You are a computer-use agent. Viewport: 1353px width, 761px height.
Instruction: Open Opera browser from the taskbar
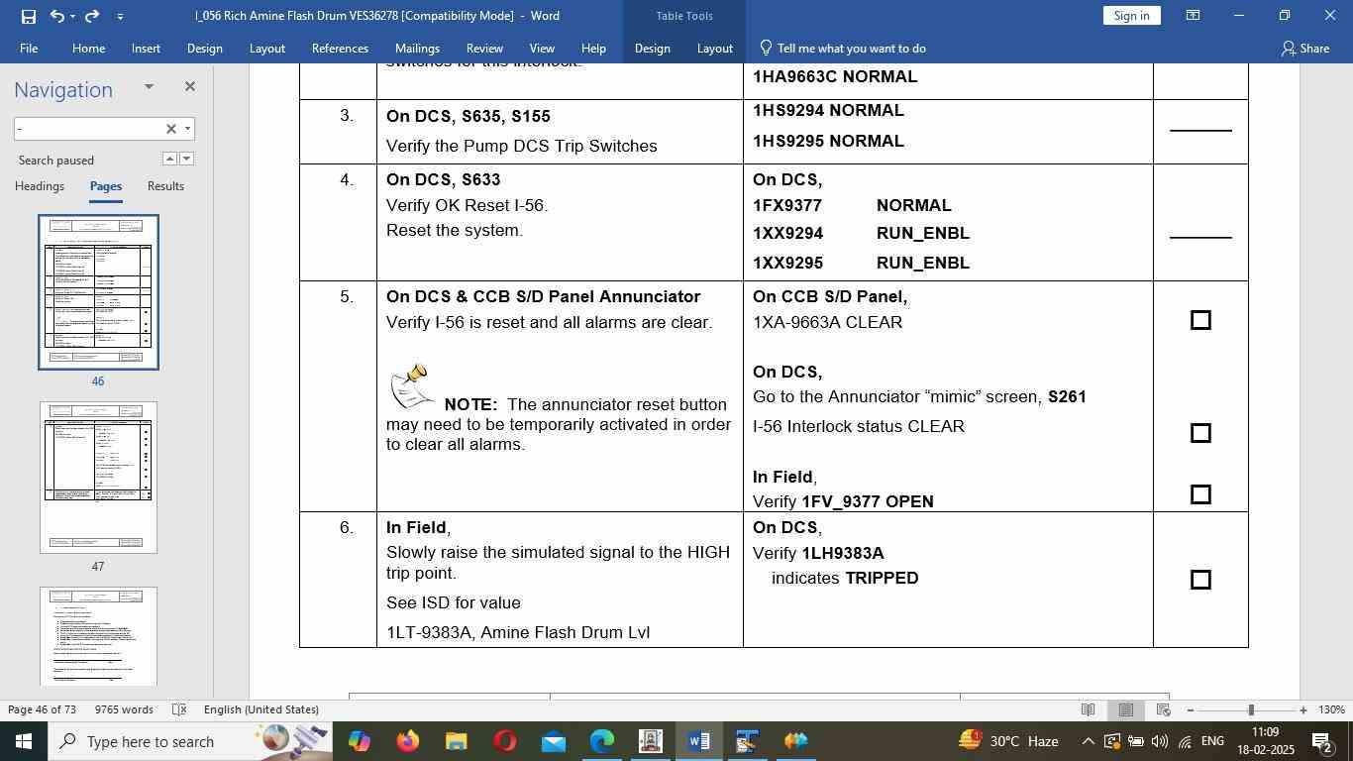(505, 741)
